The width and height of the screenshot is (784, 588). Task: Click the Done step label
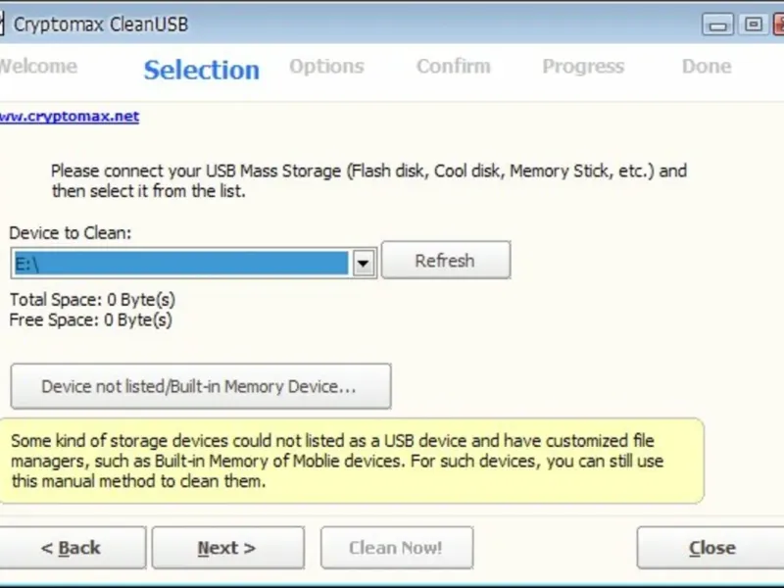click(707, 67)
